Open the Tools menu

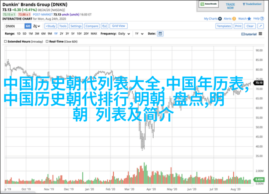tap(63, 26)
